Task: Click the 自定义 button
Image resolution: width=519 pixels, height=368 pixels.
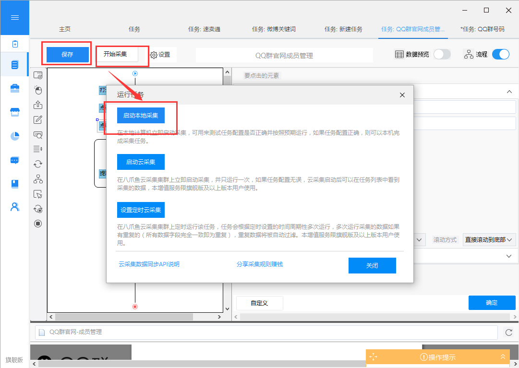Action: (259, 303)
